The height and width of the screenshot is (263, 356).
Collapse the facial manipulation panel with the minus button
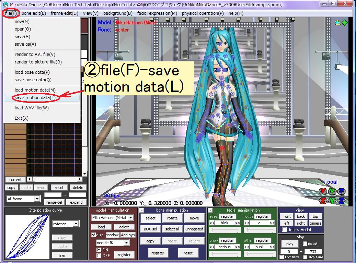pyautogui.click(x=210, y=211)
